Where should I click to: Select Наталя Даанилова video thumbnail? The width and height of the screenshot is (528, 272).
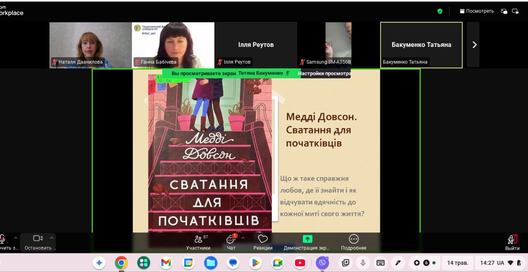90,45
